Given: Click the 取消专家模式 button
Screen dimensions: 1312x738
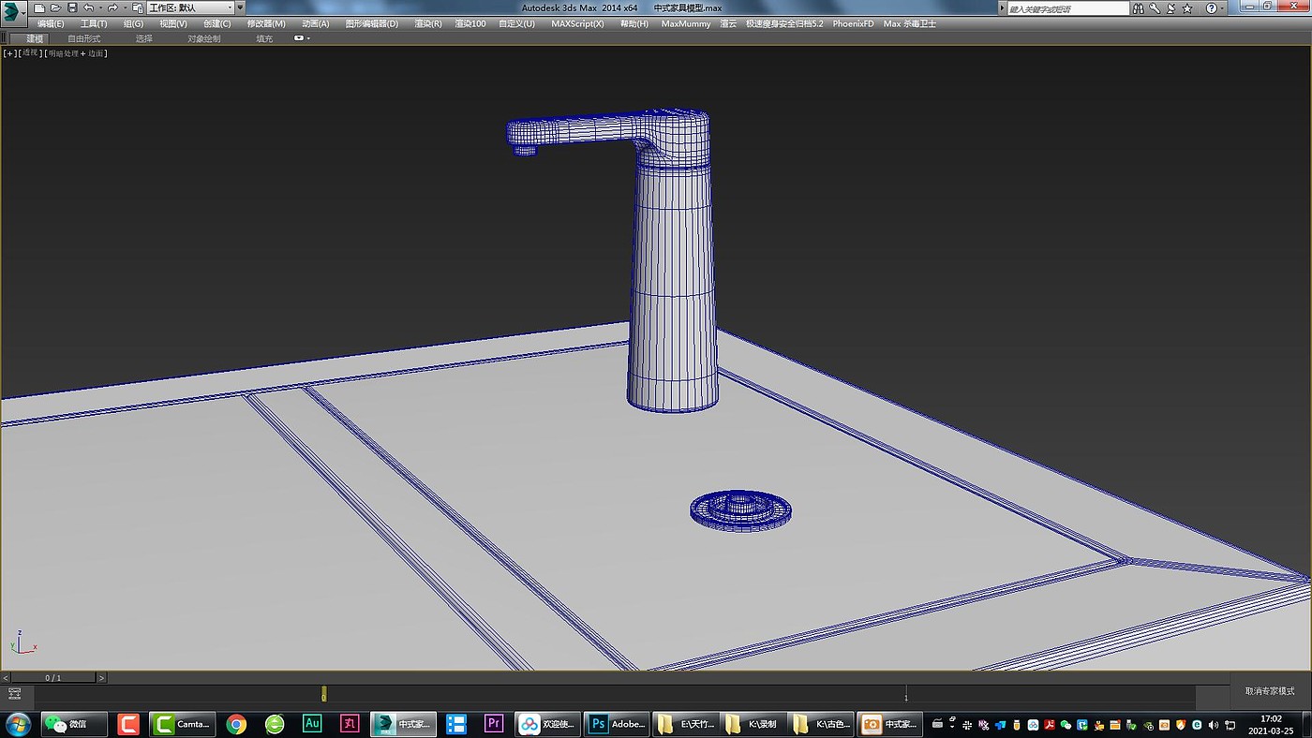Looking at the screenshot, I should tap(1270, 691).
